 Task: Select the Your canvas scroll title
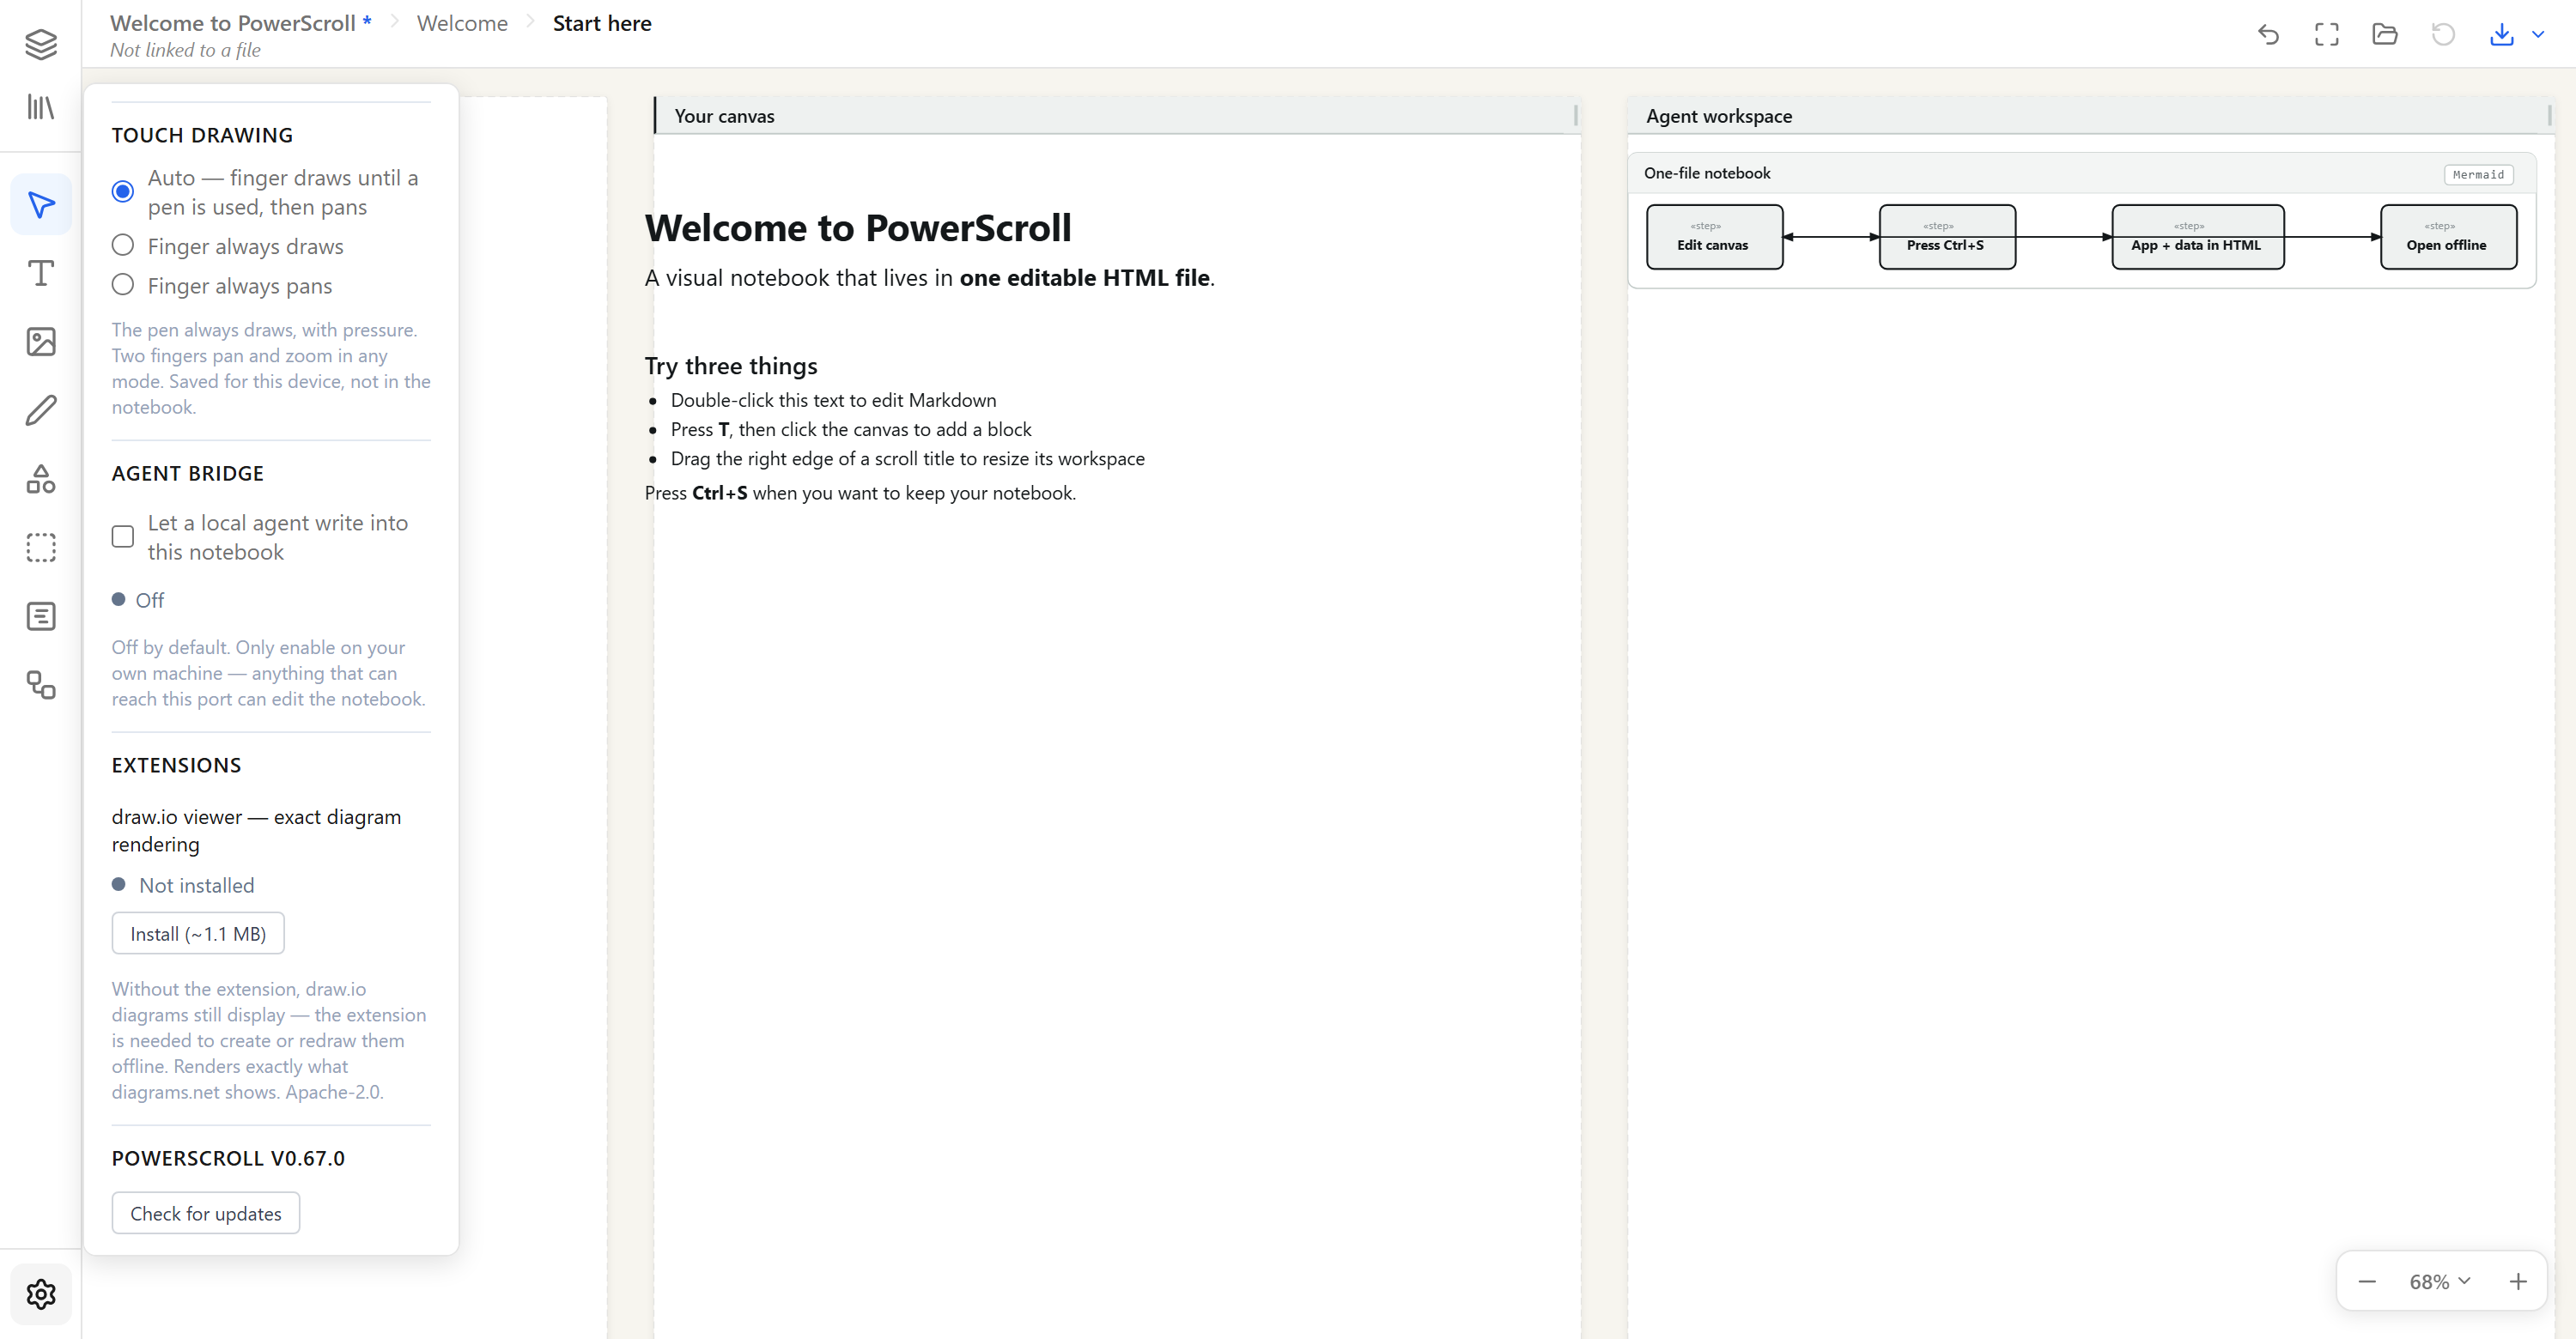tap(724, 116)
